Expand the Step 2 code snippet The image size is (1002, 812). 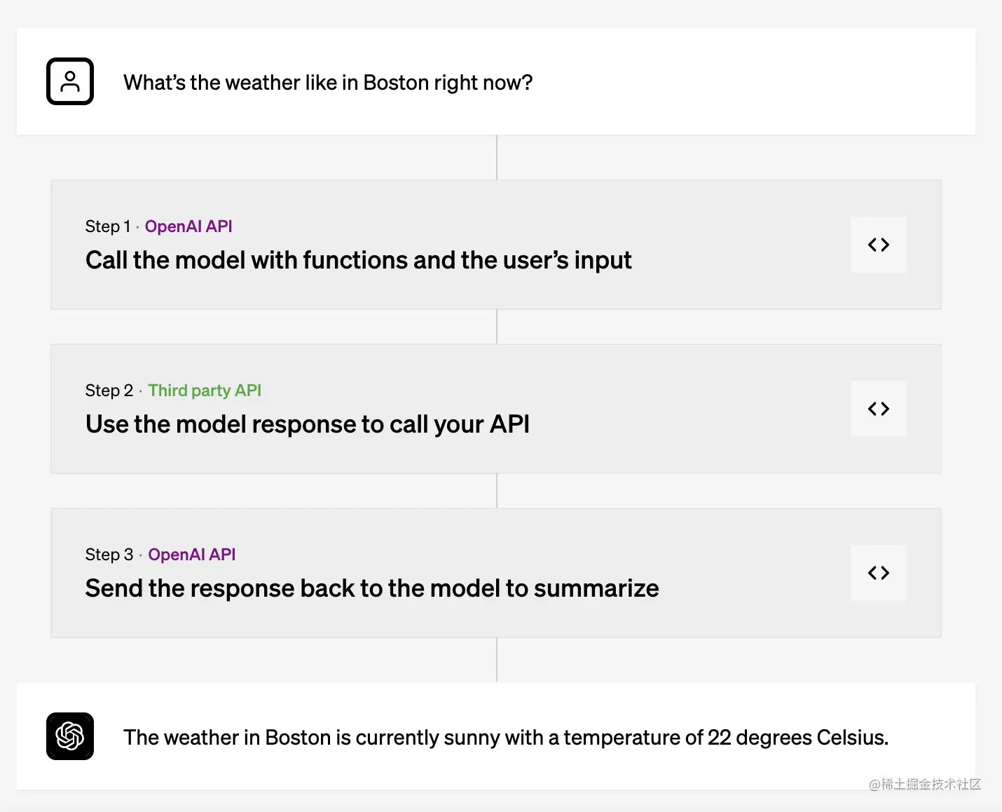(879, 409)
